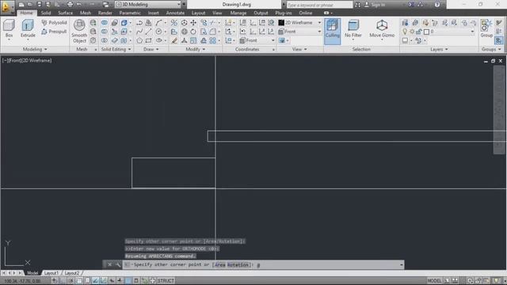Select the Box solid tool
Viewport: 507px width, 285px height.
[x=9, y=28]
